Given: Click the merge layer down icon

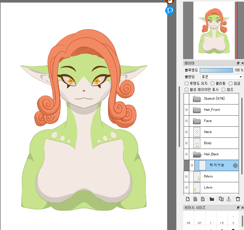Looking at the screenshot, I should coord(229,199).
